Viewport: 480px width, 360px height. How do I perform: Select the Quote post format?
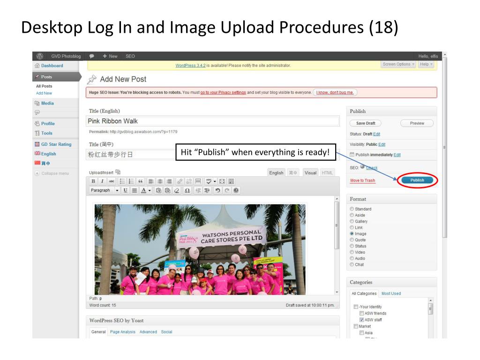pos(352,240)
